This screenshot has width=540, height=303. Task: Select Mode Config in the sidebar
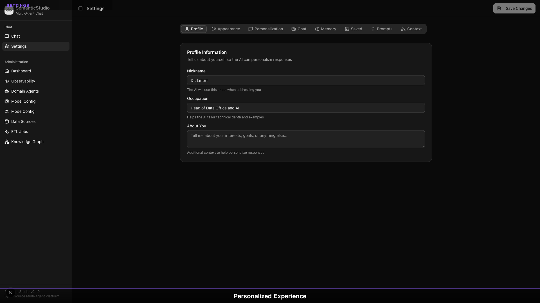(22, 111)
